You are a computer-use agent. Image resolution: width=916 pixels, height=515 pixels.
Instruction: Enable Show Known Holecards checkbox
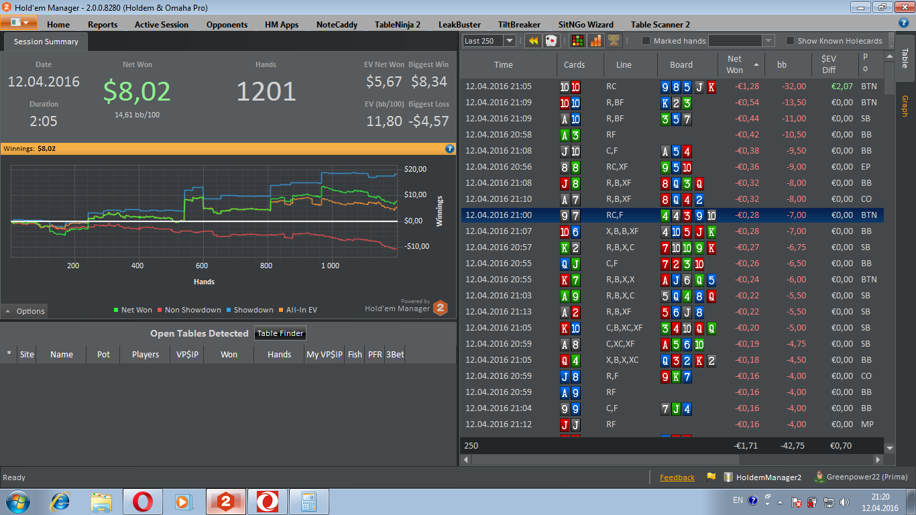coord(790,41)
